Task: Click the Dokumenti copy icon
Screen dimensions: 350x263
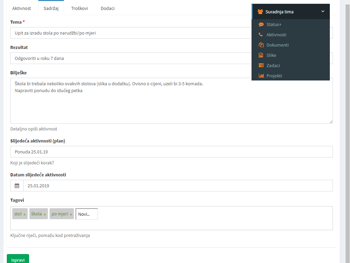Action: pyautogui.click(x=261, y=45)
